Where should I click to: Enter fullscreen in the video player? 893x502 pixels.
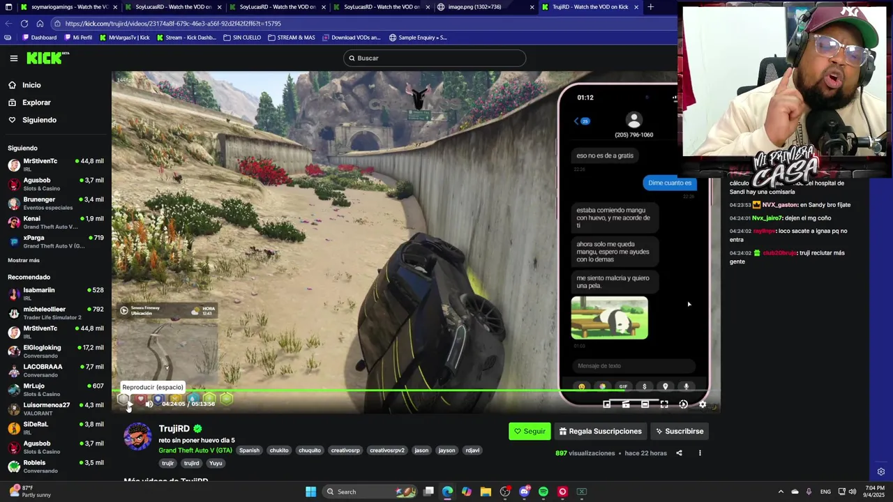[x=664, y=404]
